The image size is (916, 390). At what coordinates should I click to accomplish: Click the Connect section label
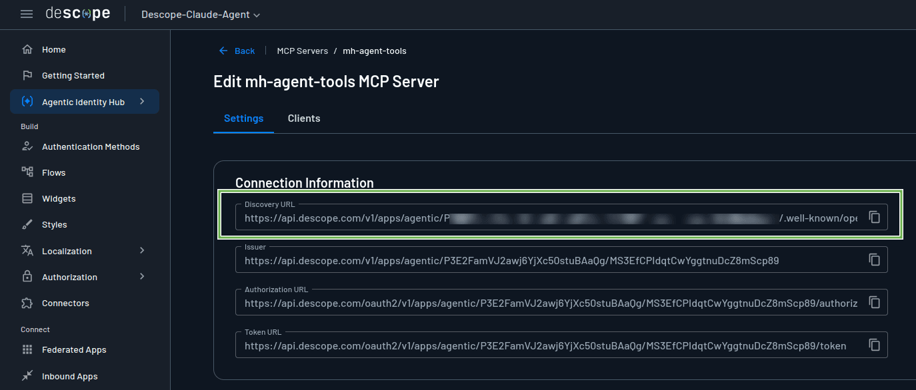[35, 329]
